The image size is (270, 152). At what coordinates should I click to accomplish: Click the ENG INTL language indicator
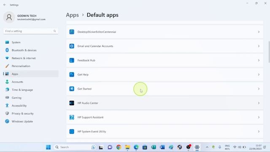point(227,147)
